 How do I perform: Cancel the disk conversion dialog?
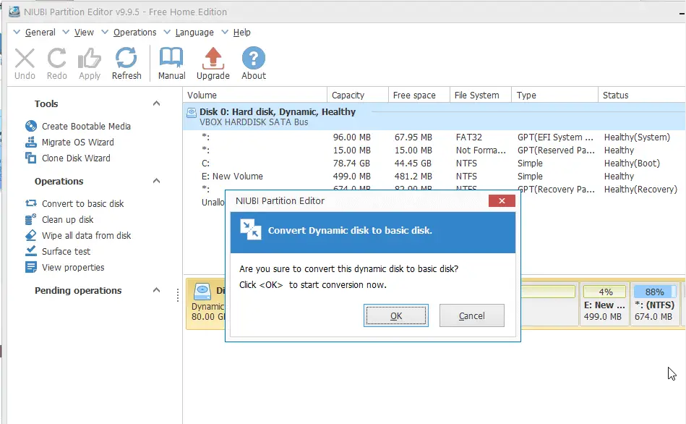[471, 315]
